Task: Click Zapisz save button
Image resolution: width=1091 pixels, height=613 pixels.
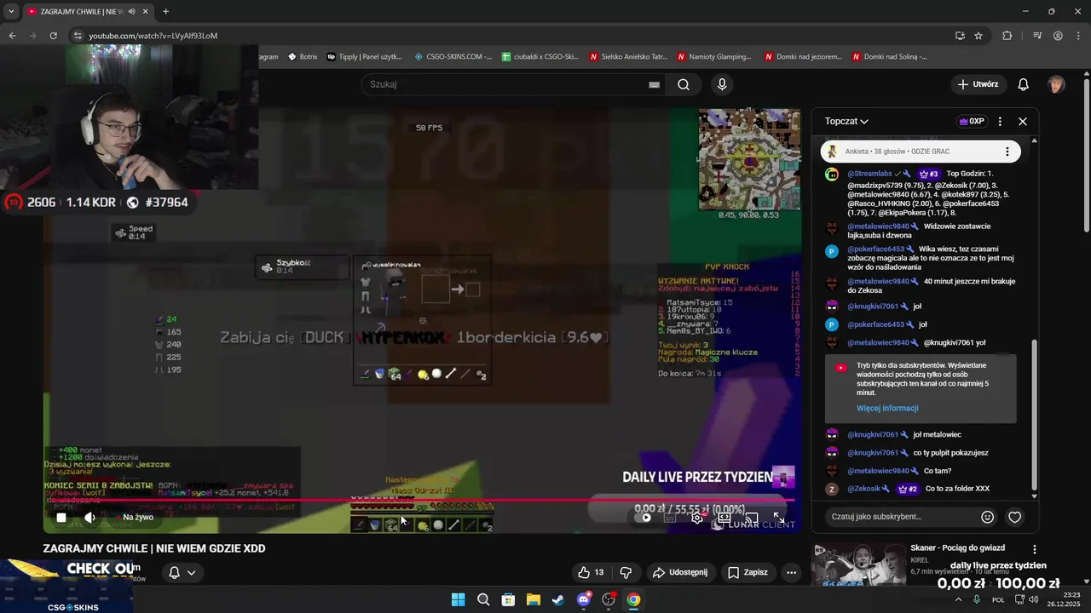Action: (x=748, y=572)
